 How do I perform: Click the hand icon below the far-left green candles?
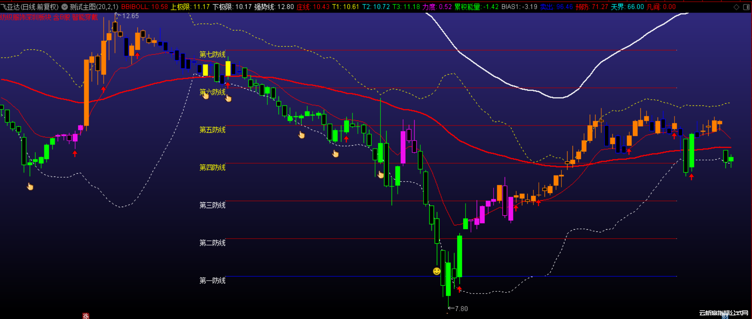coord(30,186)
